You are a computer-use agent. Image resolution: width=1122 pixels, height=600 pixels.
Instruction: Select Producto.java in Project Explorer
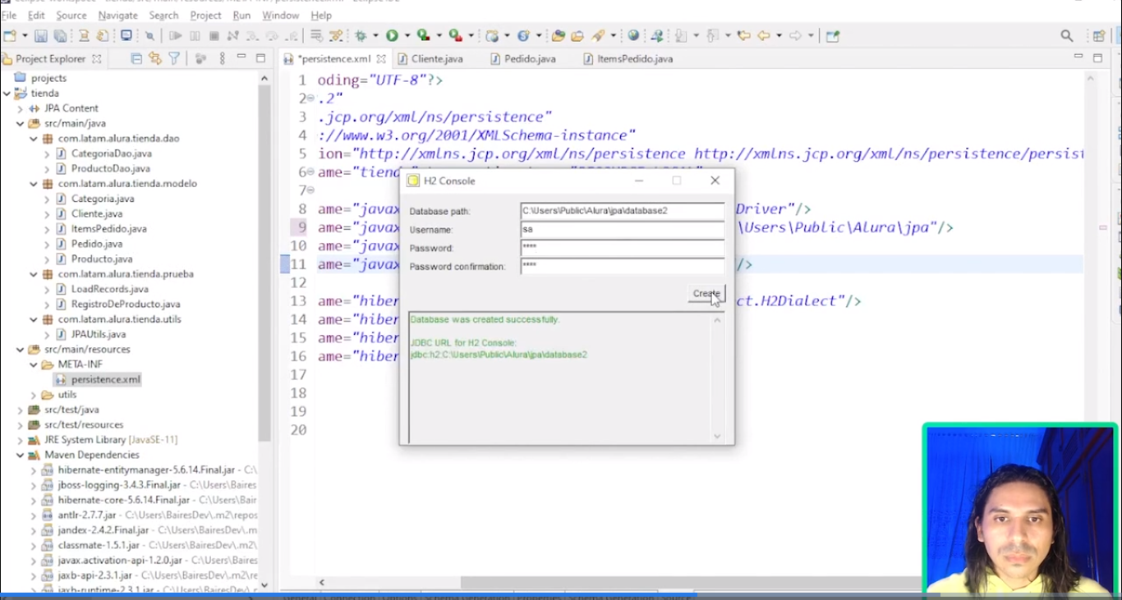click(102, 259)
